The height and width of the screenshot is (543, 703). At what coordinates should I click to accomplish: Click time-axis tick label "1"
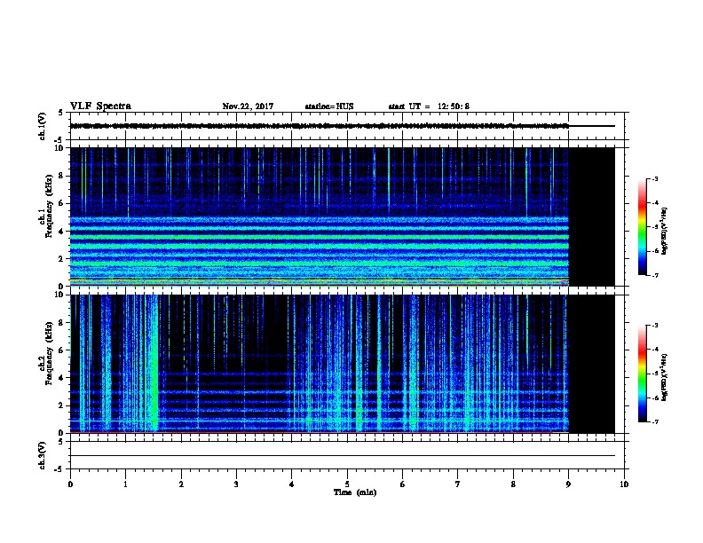click(x=126, y=484)
